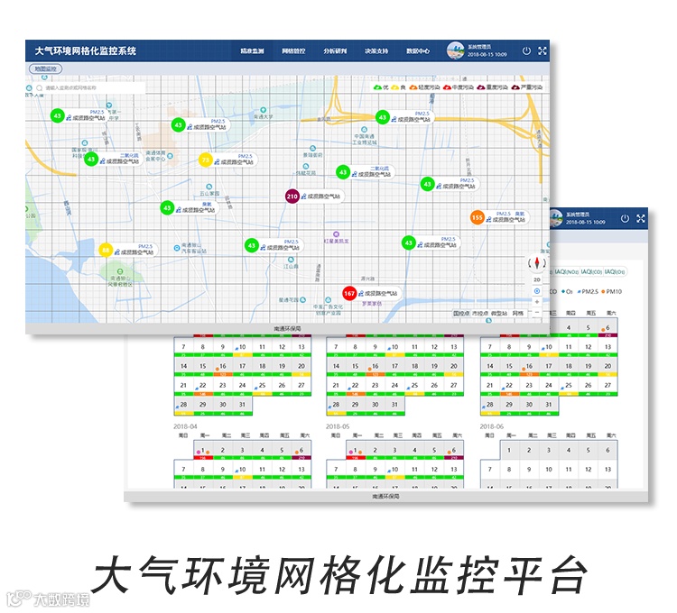Click the 155 marker's station label bubble
This screenshot has height=613, width=677.
(506, 217)
